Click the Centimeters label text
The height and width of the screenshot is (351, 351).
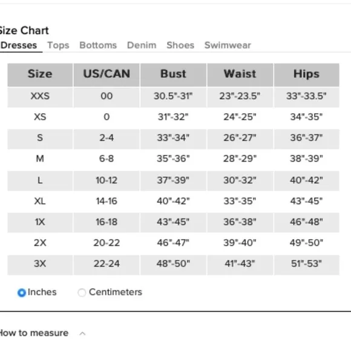pos(116,292)
